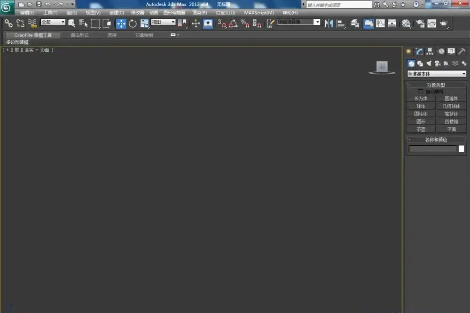Click Edit Named Selection Sets icon

[x=270, y=23]
